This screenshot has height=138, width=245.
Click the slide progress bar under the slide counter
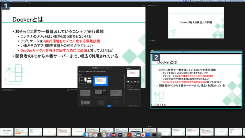73,91
